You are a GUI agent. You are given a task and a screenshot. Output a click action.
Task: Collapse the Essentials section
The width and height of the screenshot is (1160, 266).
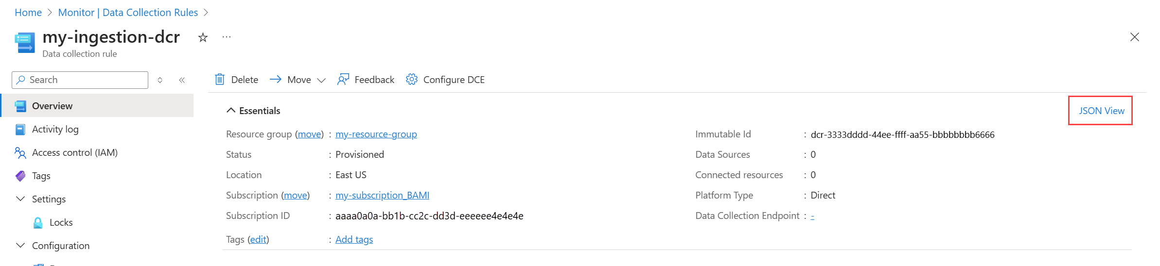[x=231, y=111]
